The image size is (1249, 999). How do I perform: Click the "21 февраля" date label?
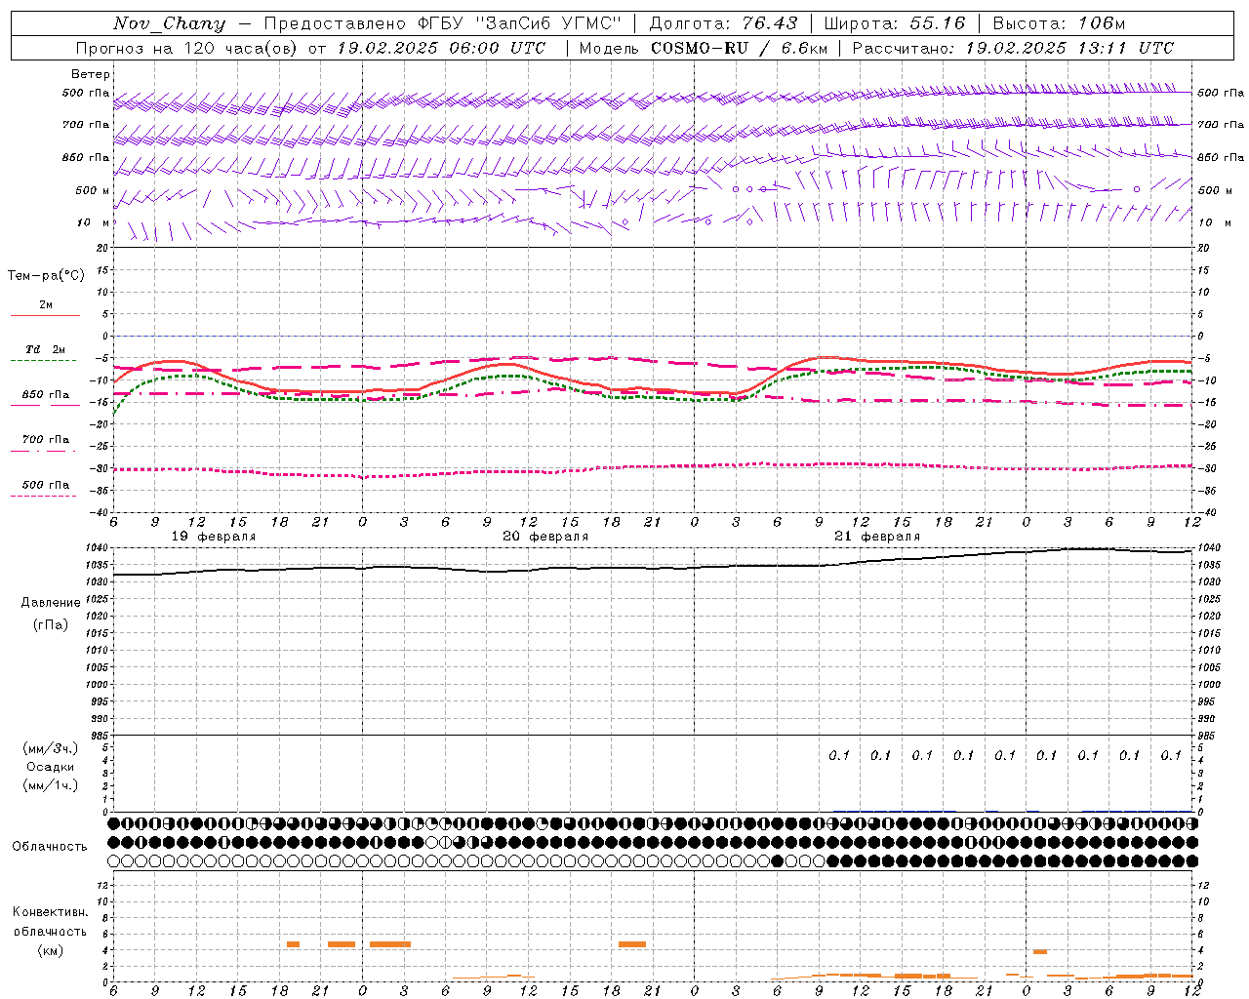pos(877,537)
